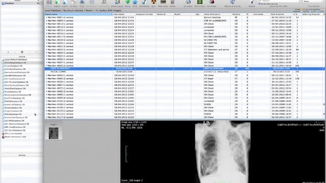
Task: Click the 'Barium Swallow' study description cell
Action: [212, 17]
